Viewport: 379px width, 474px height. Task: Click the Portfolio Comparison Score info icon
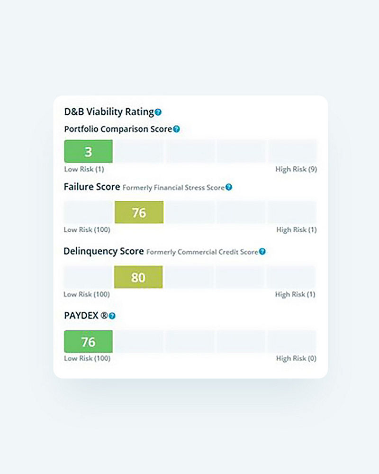[176, 128]
